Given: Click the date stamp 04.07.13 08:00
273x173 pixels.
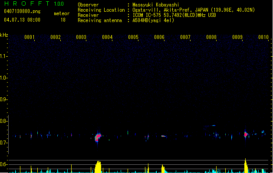Looking at the screenshot, I should pos(22,20).
